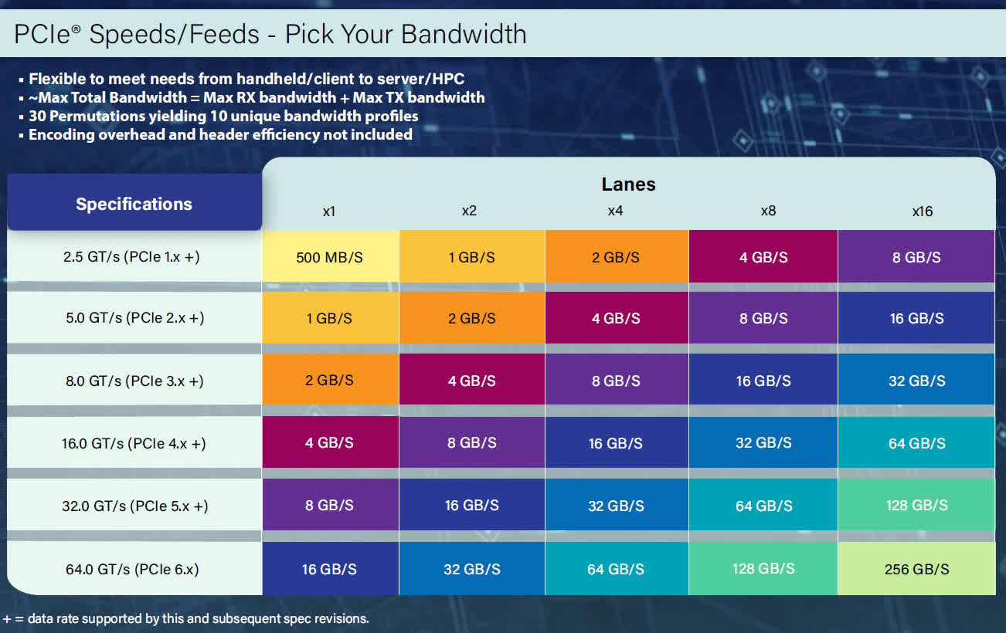The height and width of the screenshot is (633, 1006).
Task: Select the x16 lane column header
Action: 922,211
